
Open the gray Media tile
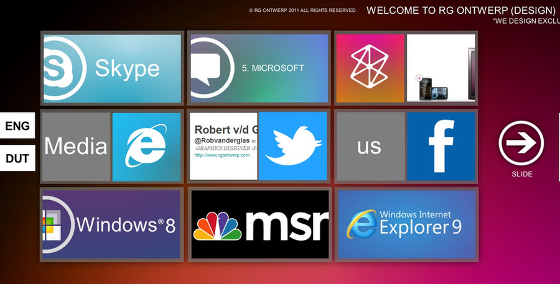(77, 147)
